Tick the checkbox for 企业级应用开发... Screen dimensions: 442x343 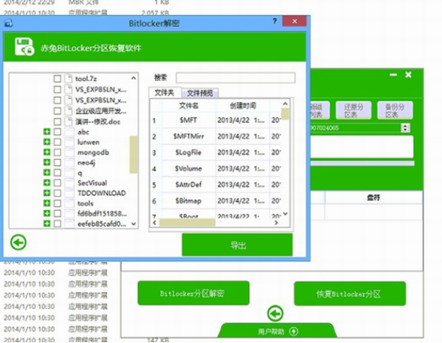(57, 111)
